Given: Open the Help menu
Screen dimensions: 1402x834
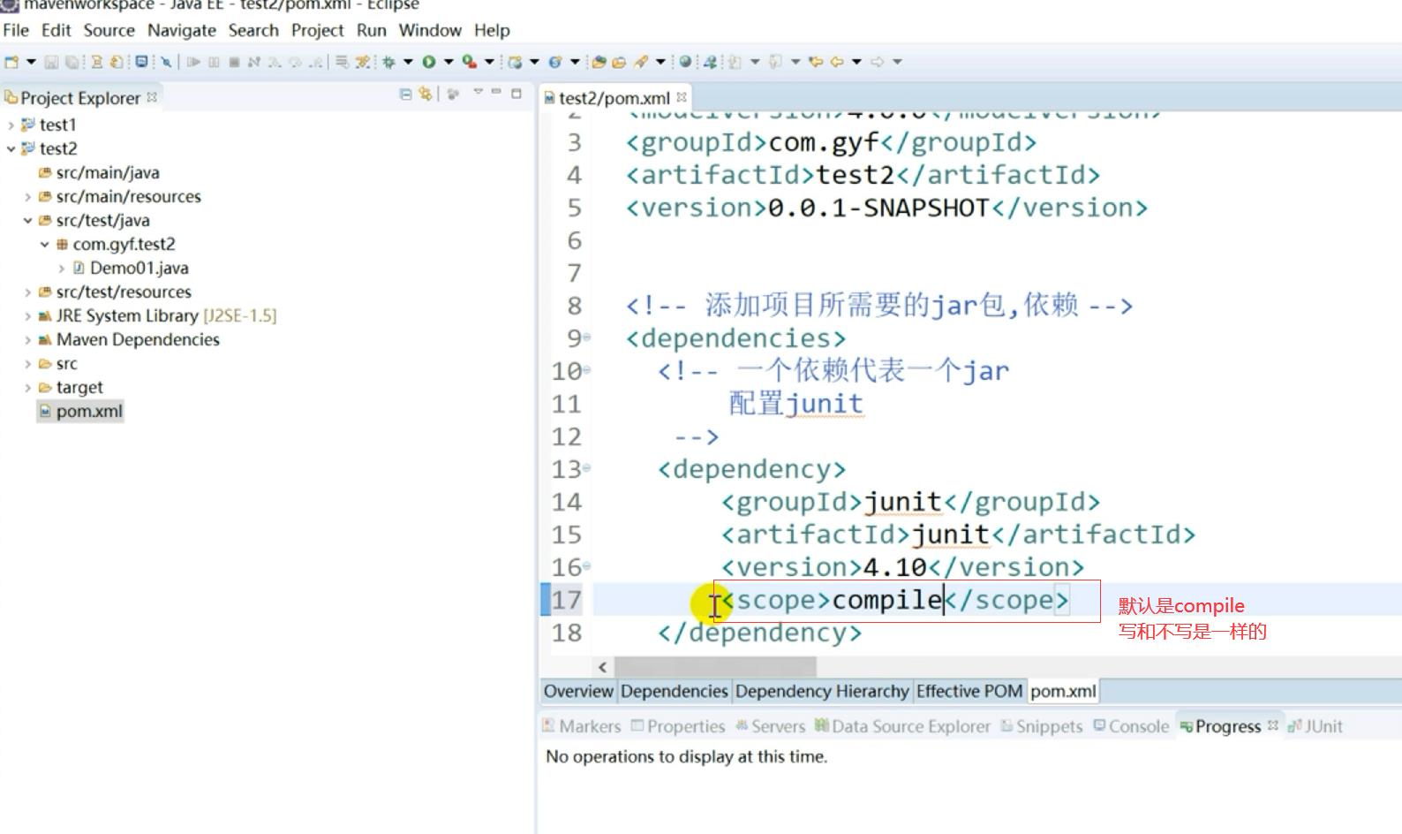Looking at the screenshot, I should point(492,30).
